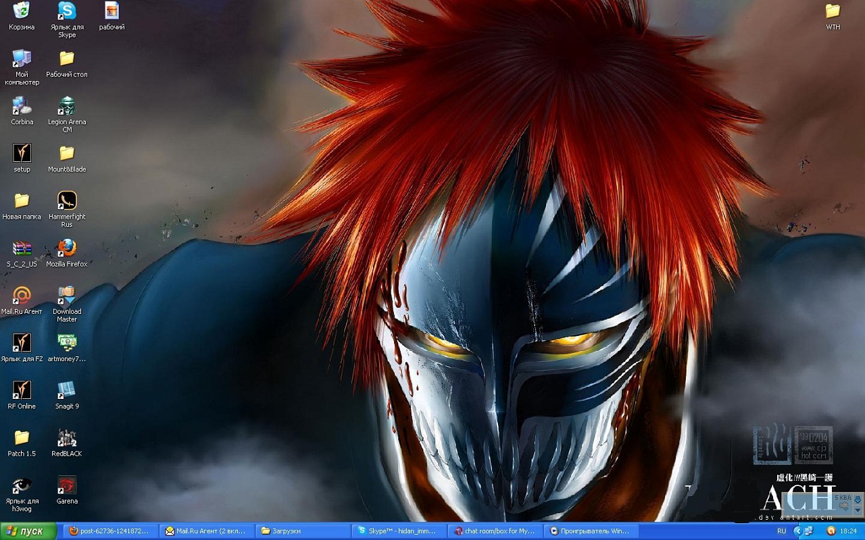865x540 pixels.
Task: Open the RF Online game shortcut
Action: pos(22,391)
